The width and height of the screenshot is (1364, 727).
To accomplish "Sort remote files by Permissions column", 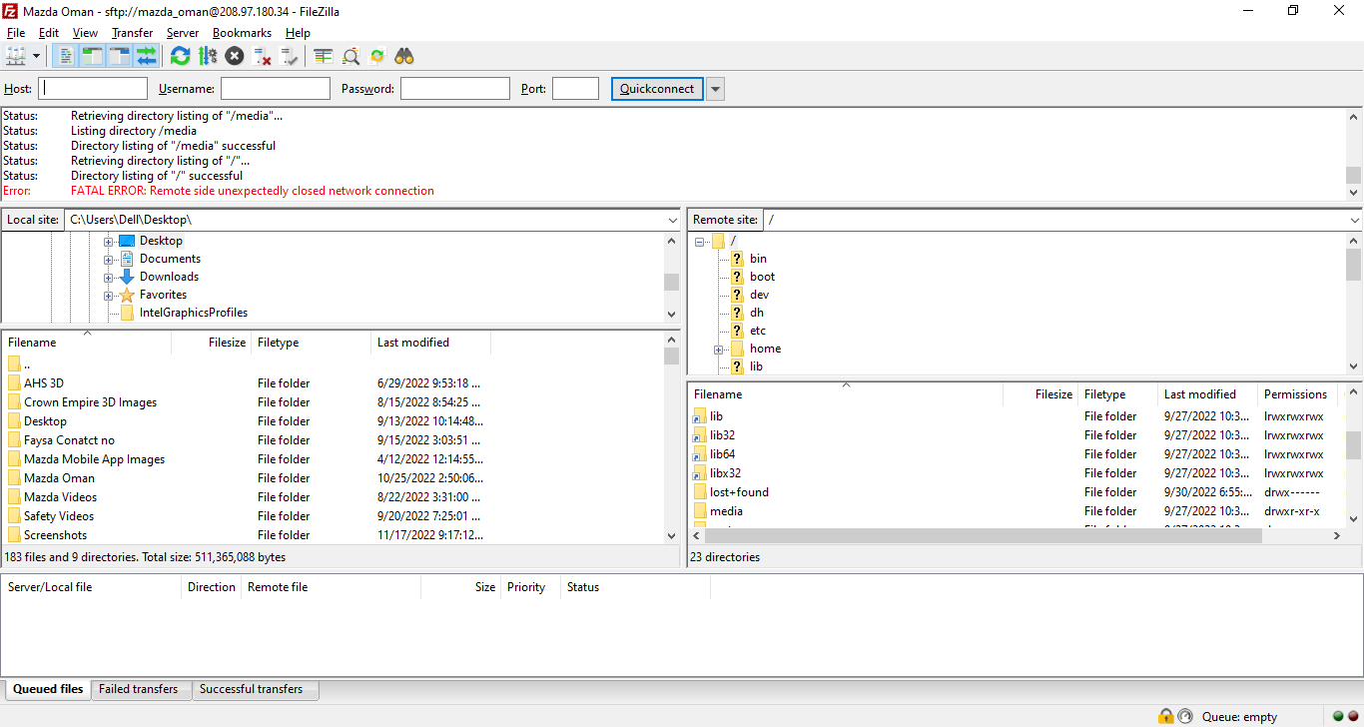I will pos(1297,394).
